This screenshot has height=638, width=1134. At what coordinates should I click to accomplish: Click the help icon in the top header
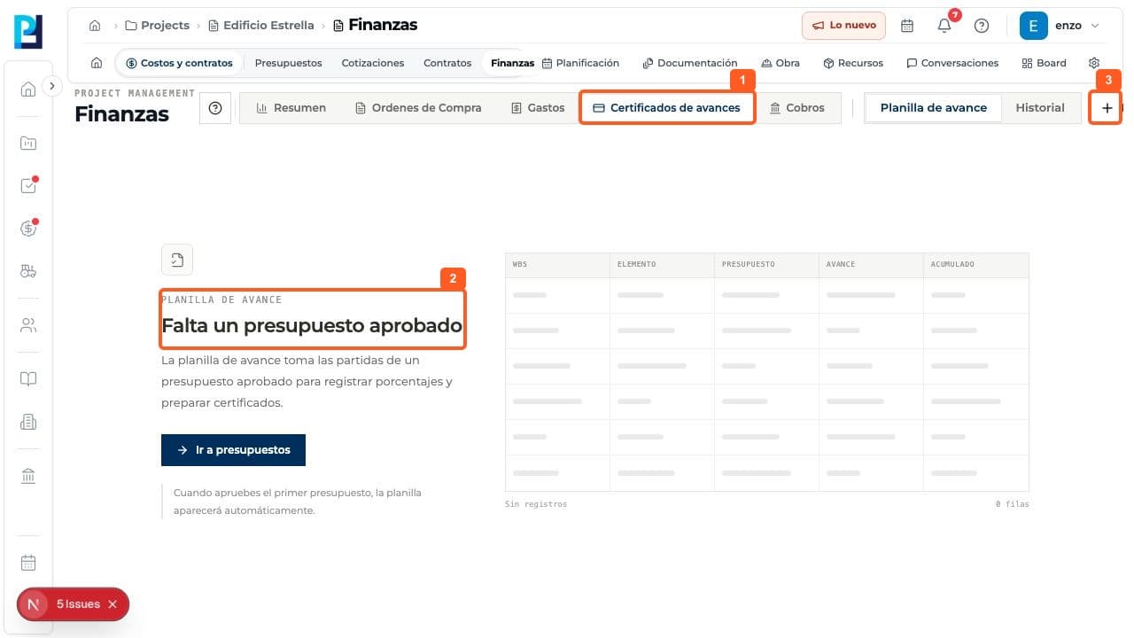coord(982,26)
